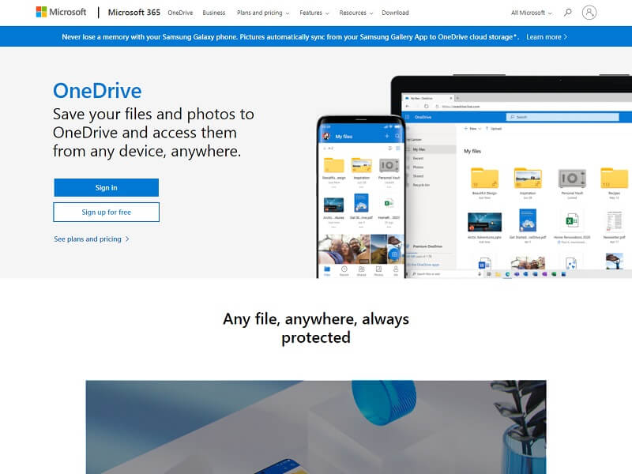Click Learn more in the blue banner

547,36
